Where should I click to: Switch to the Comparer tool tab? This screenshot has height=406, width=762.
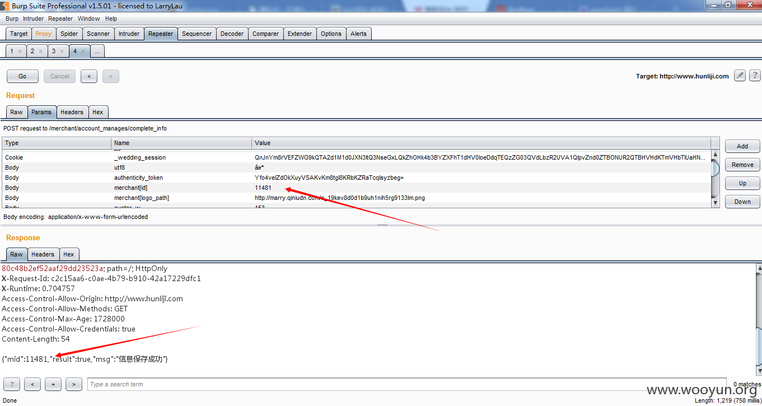(x=265, y=34)
